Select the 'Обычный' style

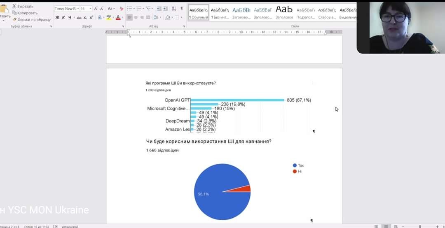[199, 12]
